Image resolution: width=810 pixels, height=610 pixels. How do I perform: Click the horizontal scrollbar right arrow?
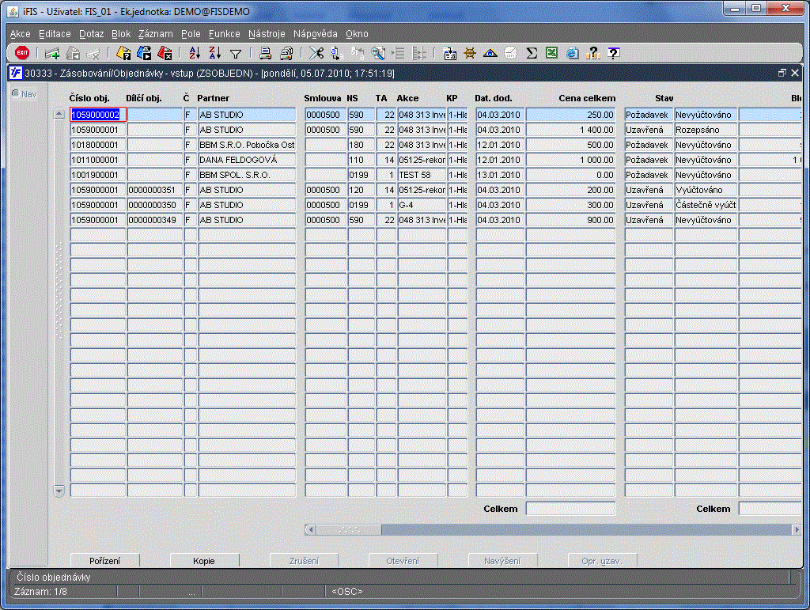[796, 530]
